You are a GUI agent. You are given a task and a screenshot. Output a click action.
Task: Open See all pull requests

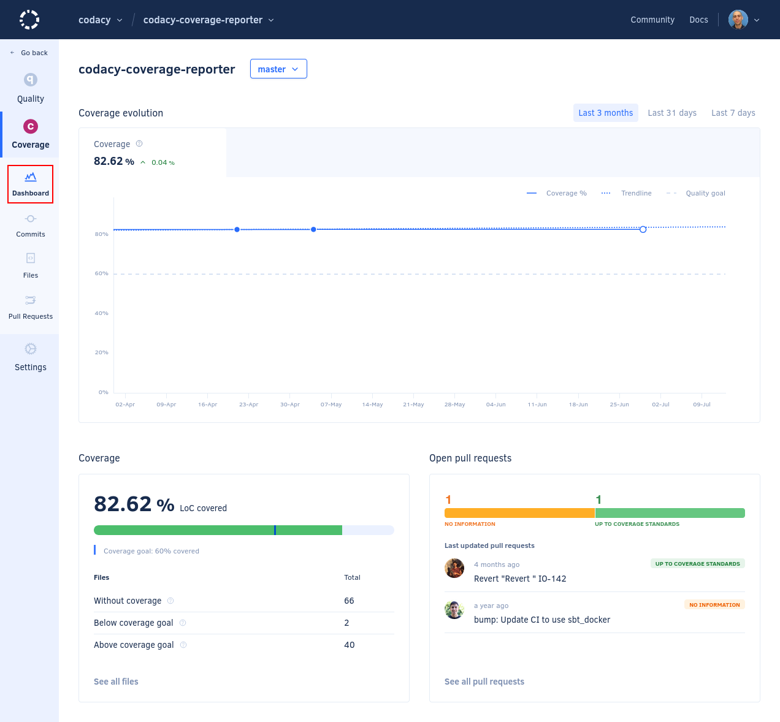coord(484,681)
